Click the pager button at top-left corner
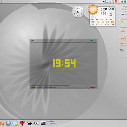The image size is (127, 127). point(3,1)
